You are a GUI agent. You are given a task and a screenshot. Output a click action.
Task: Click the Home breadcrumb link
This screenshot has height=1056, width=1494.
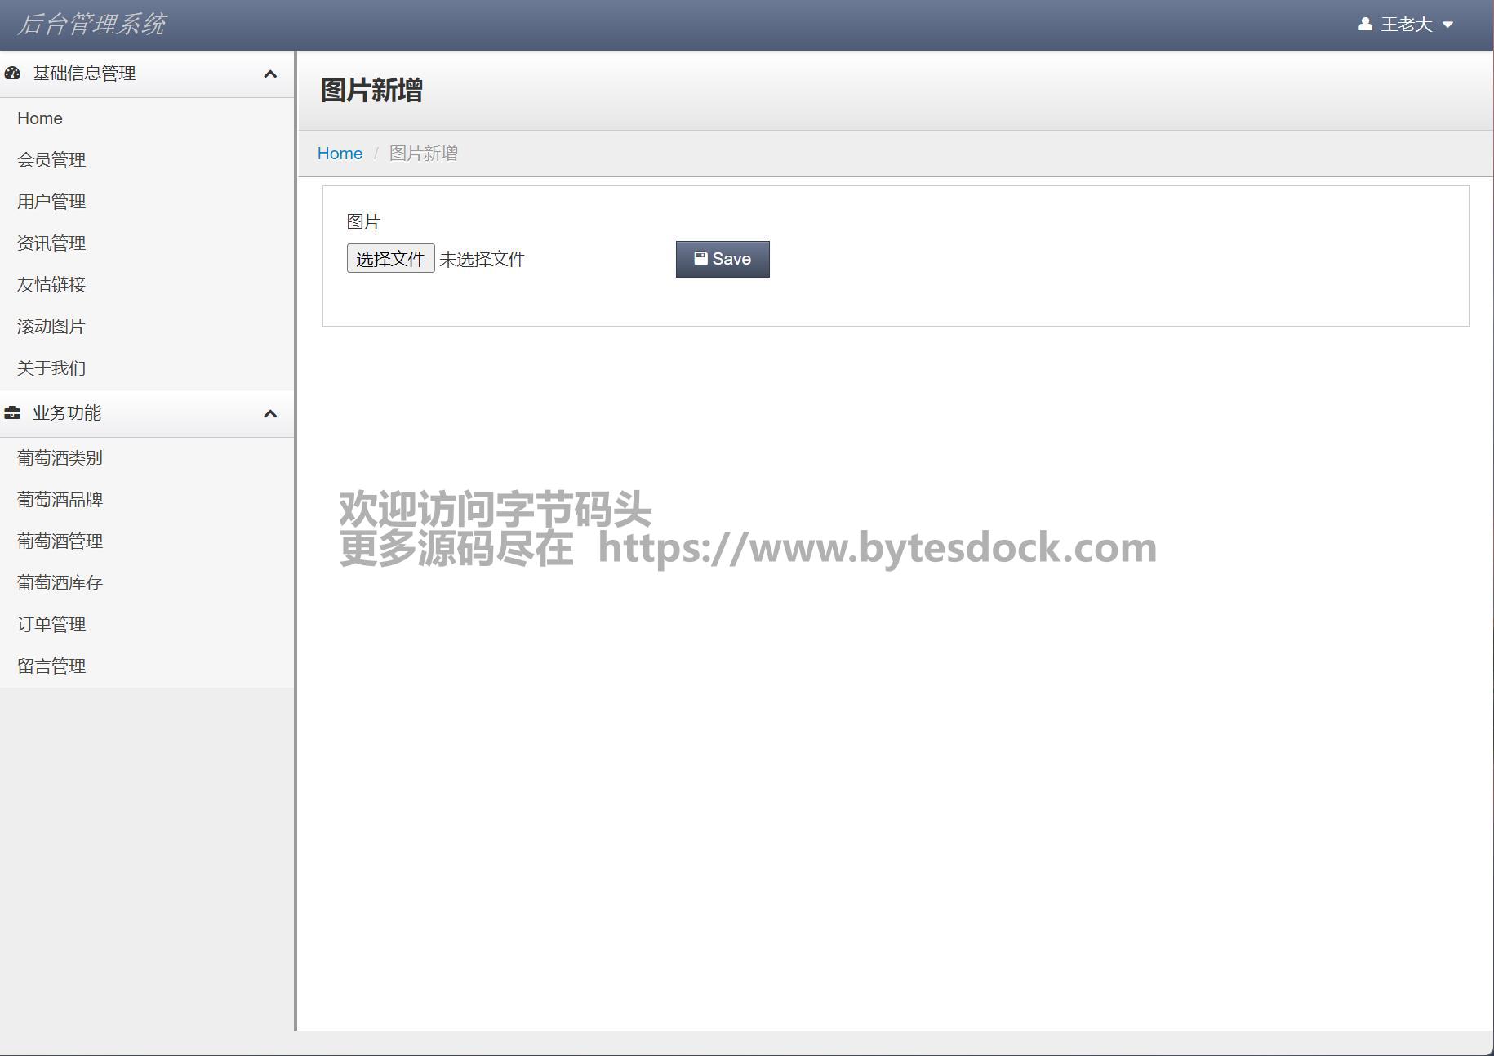(340, 154)
